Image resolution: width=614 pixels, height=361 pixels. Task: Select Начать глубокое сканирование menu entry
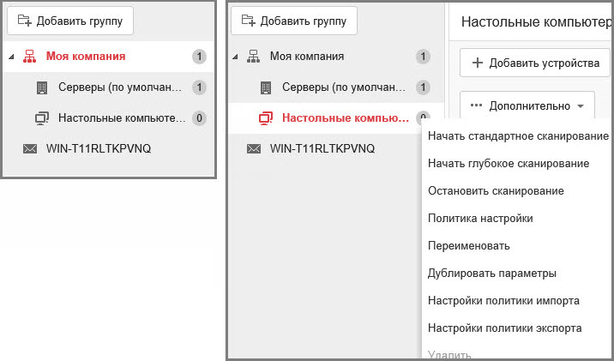(x=508, y=163)
